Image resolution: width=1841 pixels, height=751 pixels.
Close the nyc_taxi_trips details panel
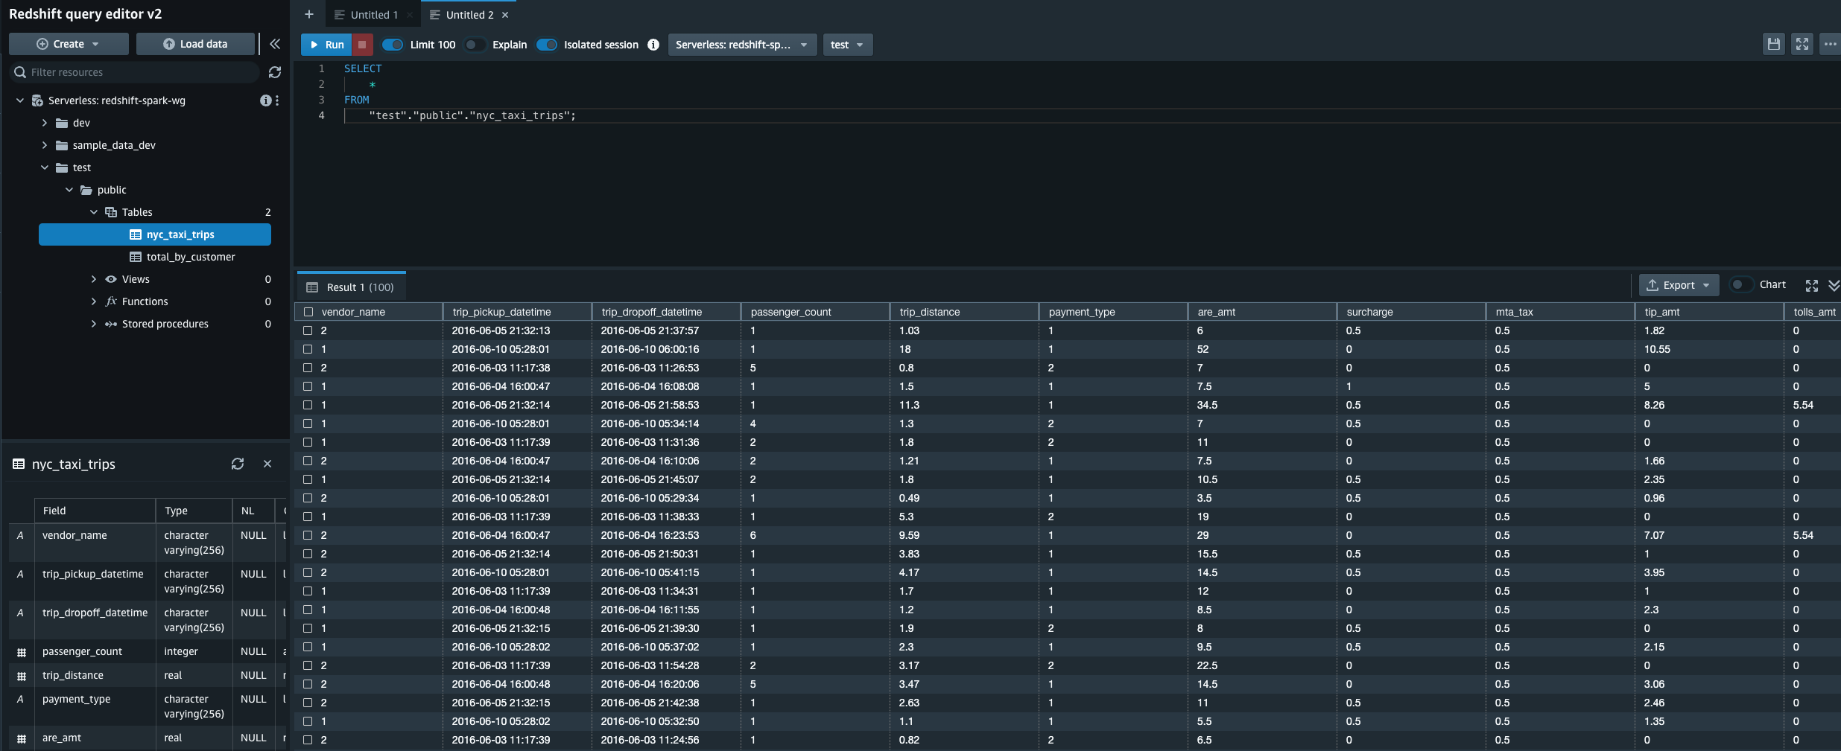tap(267, 464)
